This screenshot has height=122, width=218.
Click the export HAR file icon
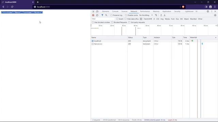pyautogui.click(x=165, y=15)
